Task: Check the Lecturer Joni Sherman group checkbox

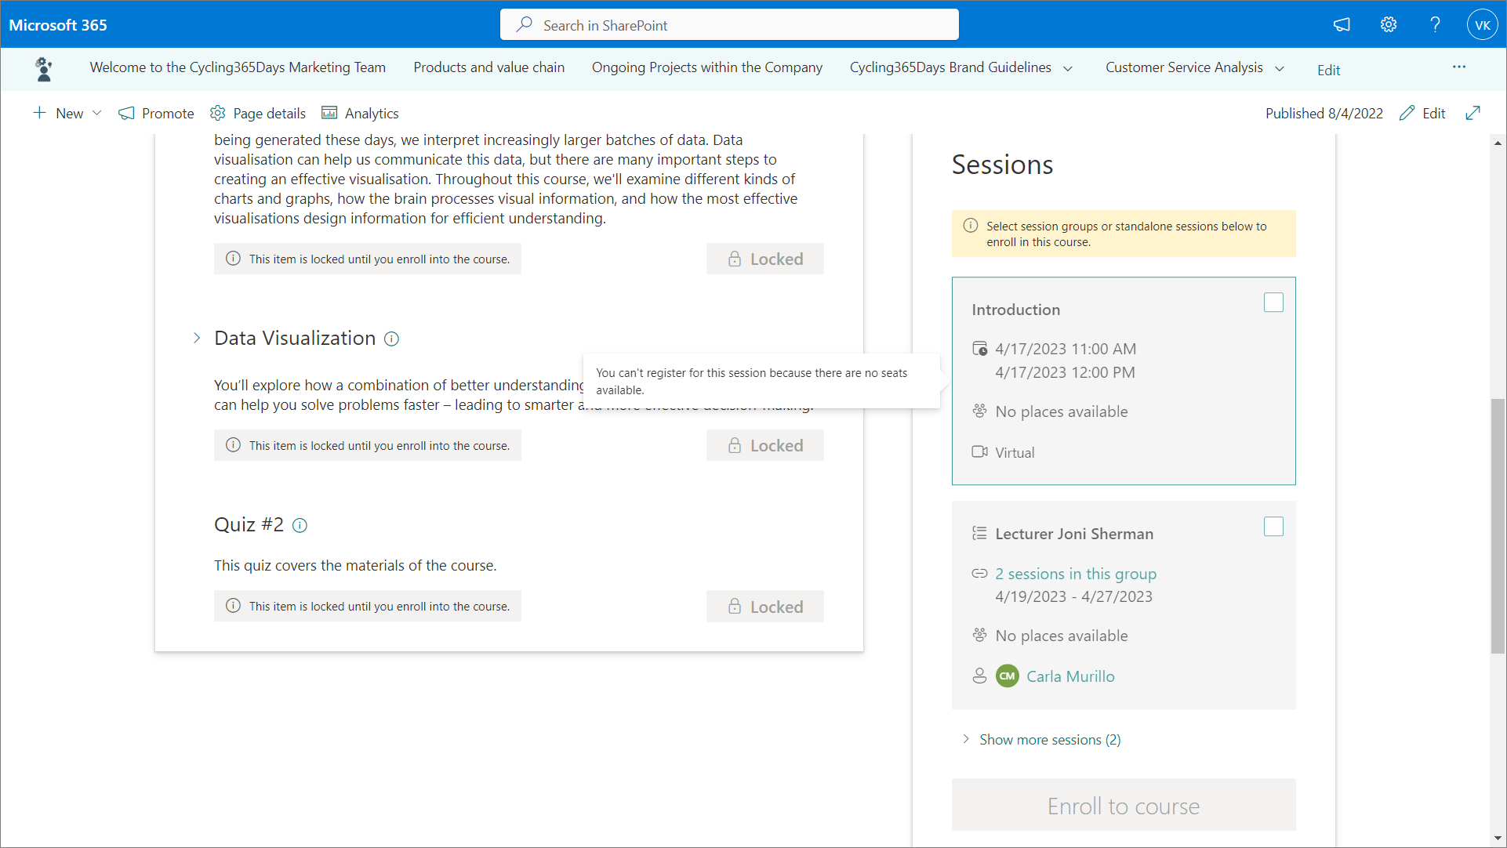Action: click(x=1273, y=527)
